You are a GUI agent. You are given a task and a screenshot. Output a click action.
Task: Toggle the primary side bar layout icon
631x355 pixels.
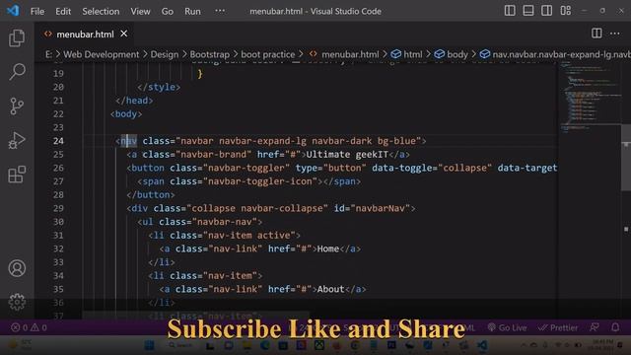tap(510, 11)
